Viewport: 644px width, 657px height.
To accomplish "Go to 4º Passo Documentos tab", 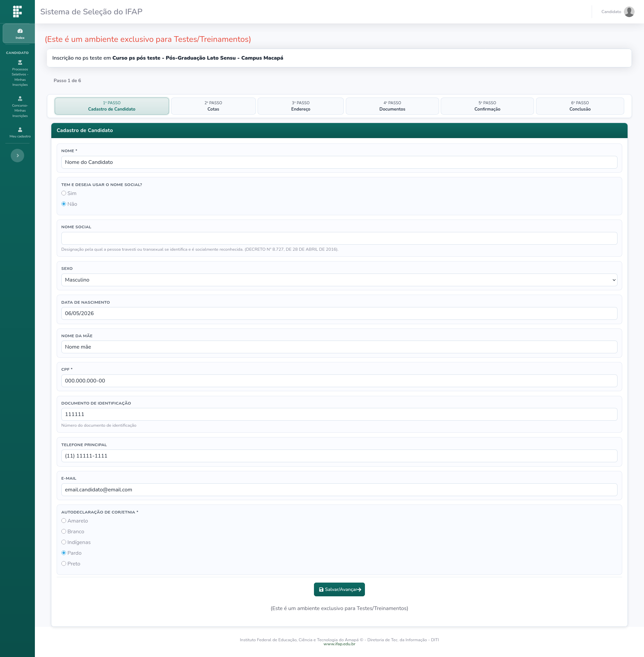I will click(392, 106).
